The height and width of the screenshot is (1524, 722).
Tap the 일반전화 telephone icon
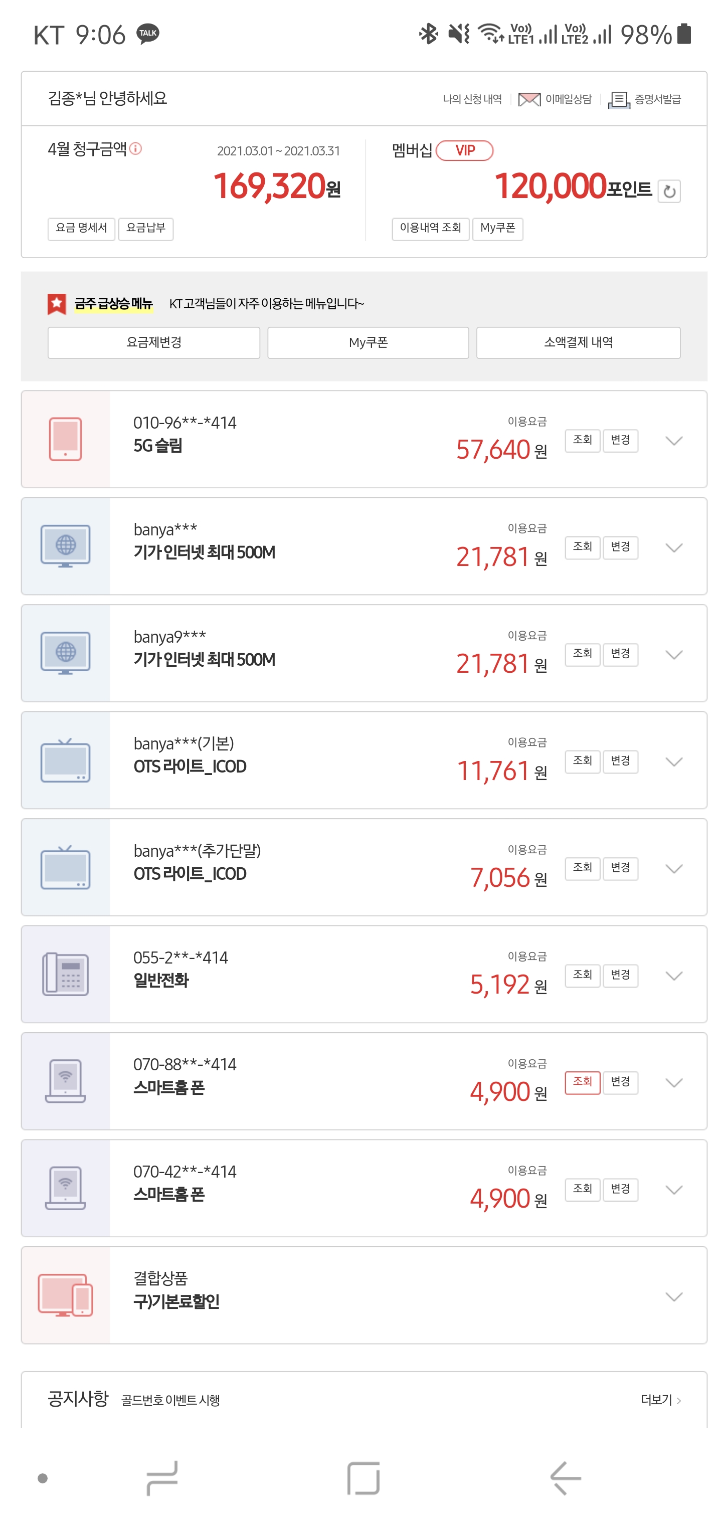pos(65,974)
